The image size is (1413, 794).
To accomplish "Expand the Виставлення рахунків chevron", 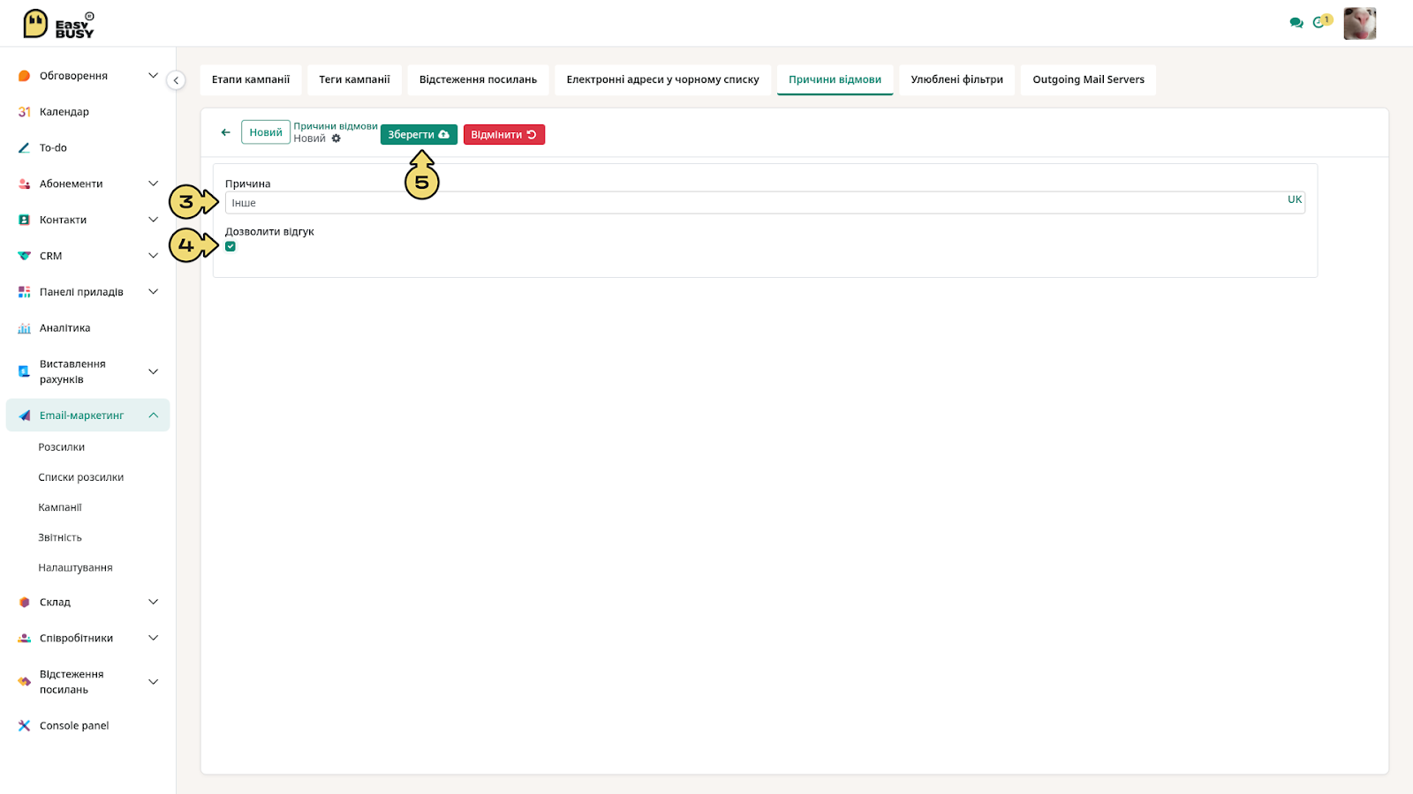I will [x=153, y=371].
